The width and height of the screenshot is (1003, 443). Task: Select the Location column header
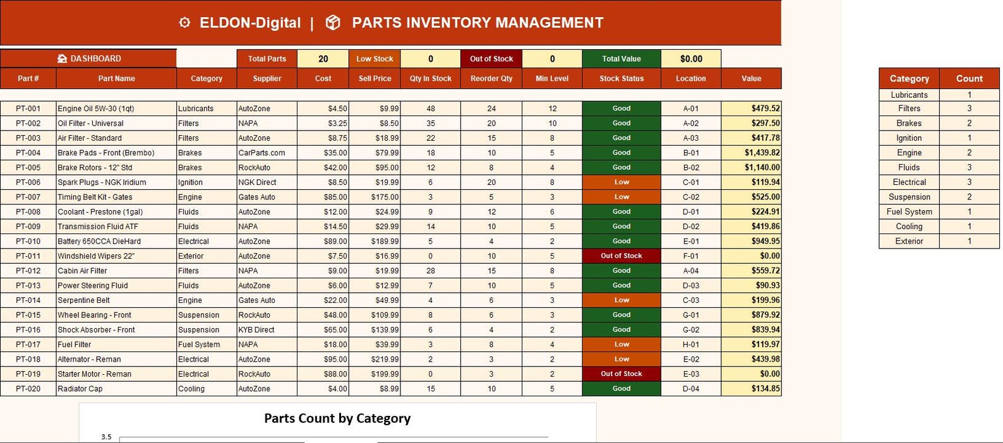pyautogui.click(x=691, y=79)
